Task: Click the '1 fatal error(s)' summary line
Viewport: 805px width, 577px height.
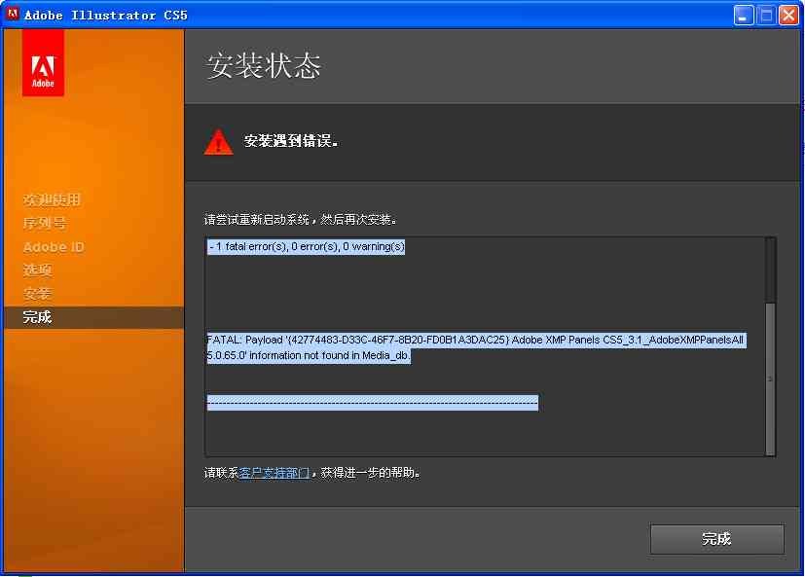Action: point(307,247)
